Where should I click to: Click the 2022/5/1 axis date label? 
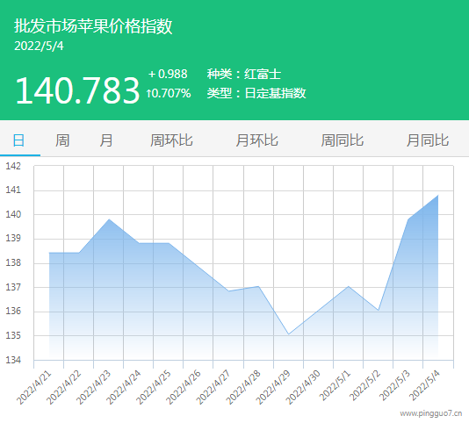click(x=335, y=386)
